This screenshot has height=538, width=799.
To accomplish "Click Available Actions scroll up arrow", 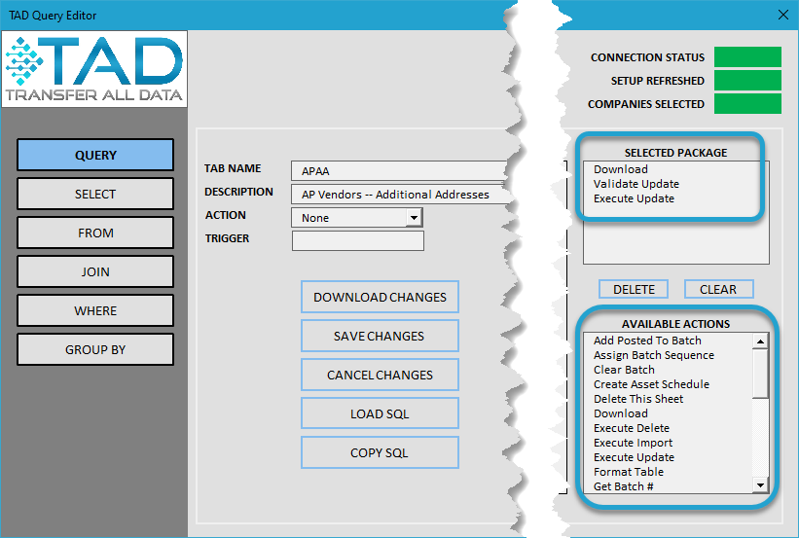I will point(760,341).
